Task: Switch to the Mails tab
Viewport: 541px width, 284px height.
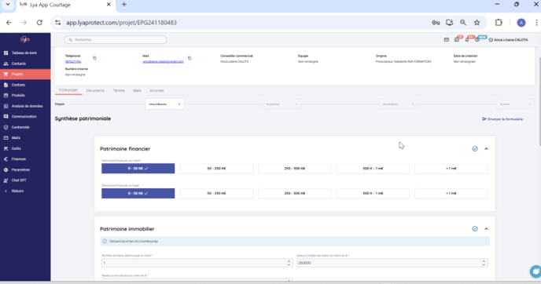Action: pyautogui.click(x=137, y=90)
